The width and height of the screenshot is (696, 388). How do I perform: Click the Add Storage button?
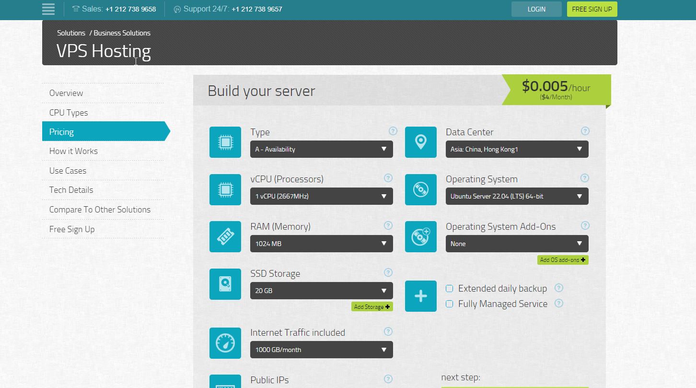pyautogui.click(x=372, y=306)
